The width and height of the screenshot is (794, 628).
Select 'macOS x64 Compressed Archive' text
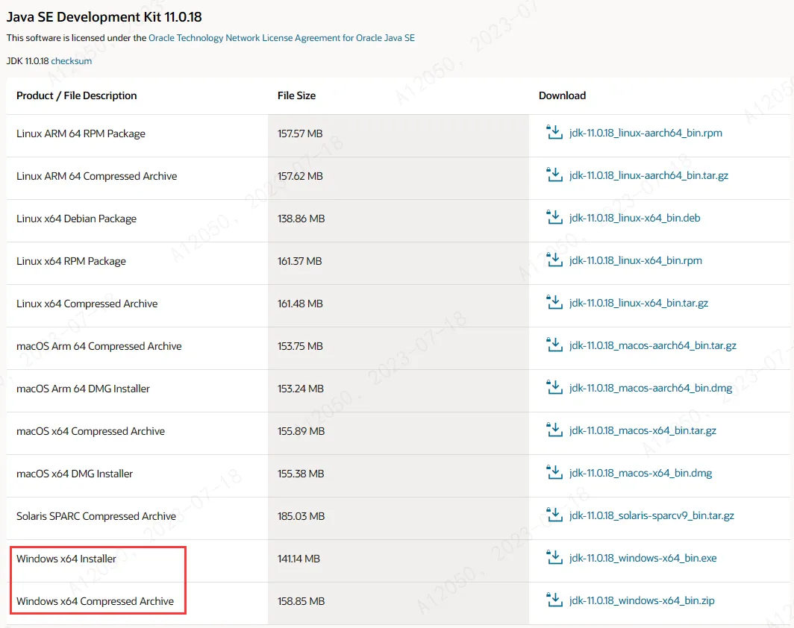[x=90, y=431]
